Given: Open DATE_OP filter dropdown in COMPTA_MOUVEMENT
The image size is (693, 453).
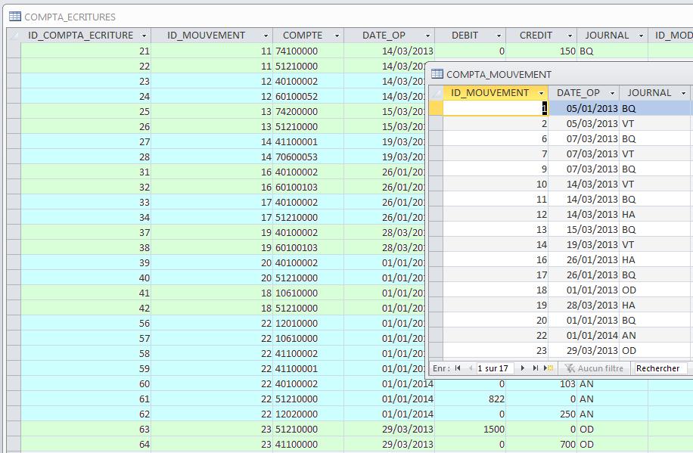Looking at the screenshot, I should 613,93.
